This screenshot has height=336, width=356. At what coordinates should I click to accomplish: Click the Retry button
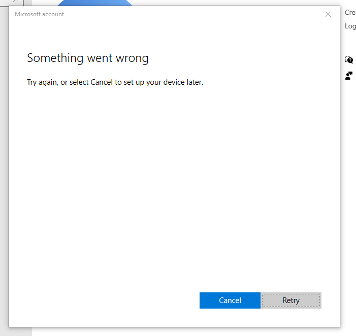(291, 300)
